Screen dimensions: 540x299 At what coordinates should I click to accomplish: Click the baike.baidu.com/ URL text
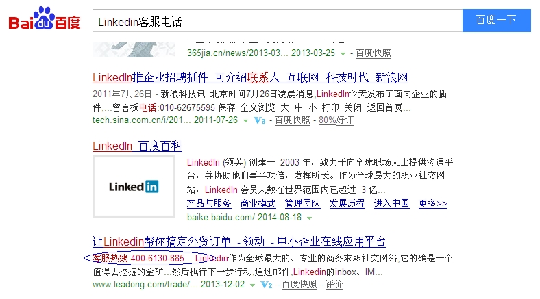[x=221, y=218]
